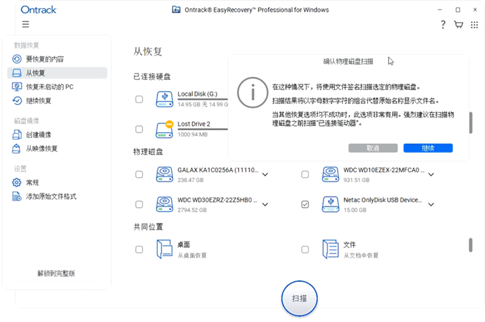Click the 继续恢复 sidebar icon

point(17,100)
